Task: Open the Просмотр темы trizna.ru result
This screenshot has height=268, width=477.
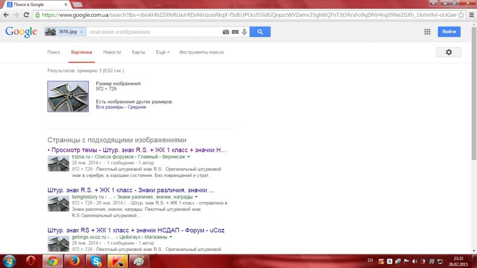Action: pos(139,150)
